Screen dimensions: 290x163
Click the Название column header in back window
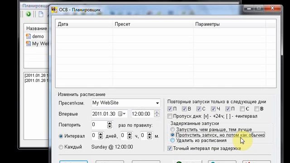[x=37, y=29]
